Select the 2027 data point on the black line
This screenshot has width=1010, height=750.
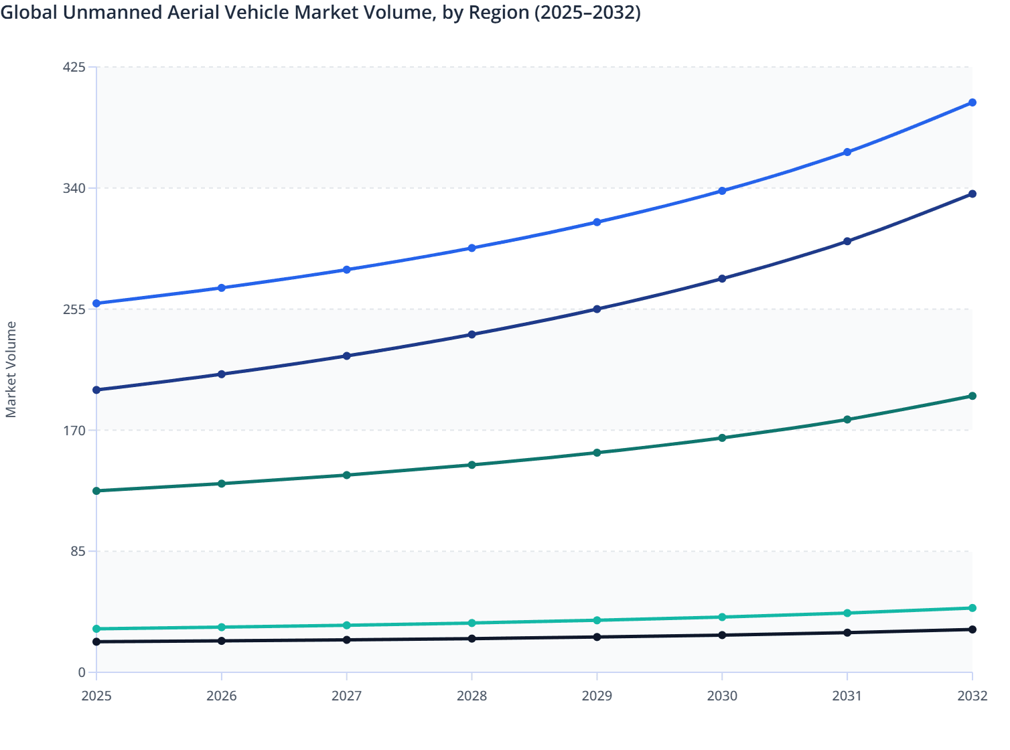point(347,640)
